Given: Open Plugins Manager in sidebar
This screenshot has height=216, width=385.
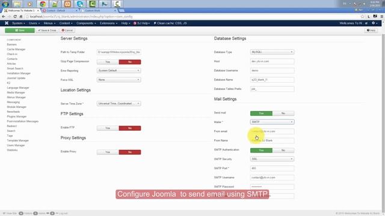Looking at the screenshot, I should pyautogui.click(x=17, y=116).
